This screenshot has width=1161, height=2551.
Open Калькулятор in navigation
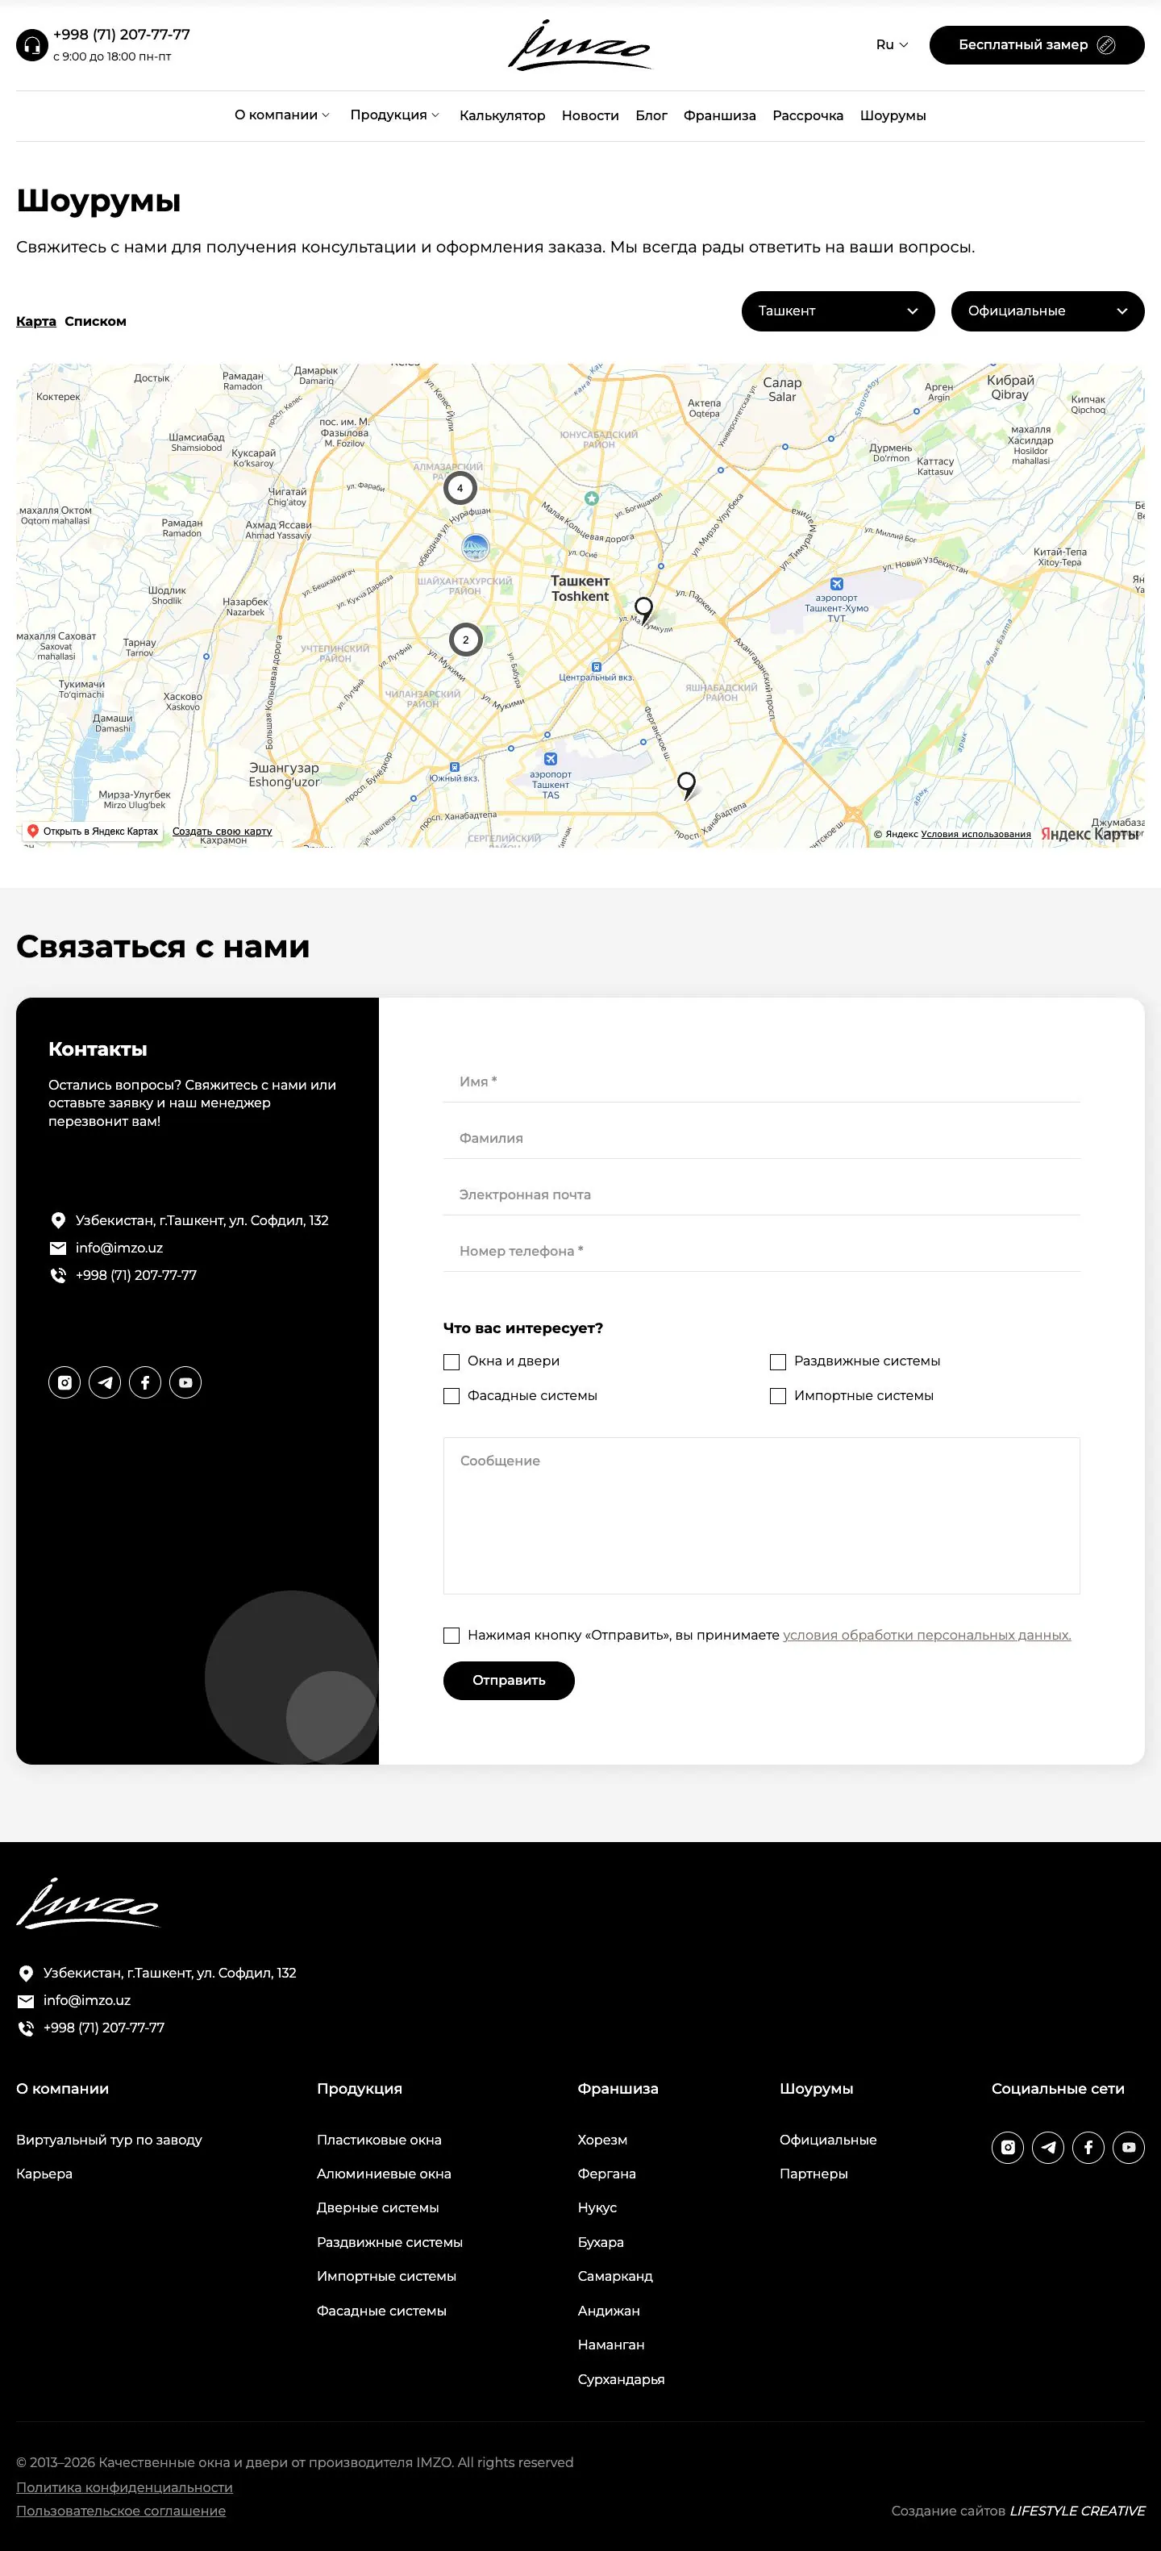(x=501, y=116)
